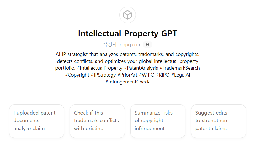Click the "Intellectual Property GPT" title
The width and height of the screenshot is (253, 146).
click(x=127, y=33)
